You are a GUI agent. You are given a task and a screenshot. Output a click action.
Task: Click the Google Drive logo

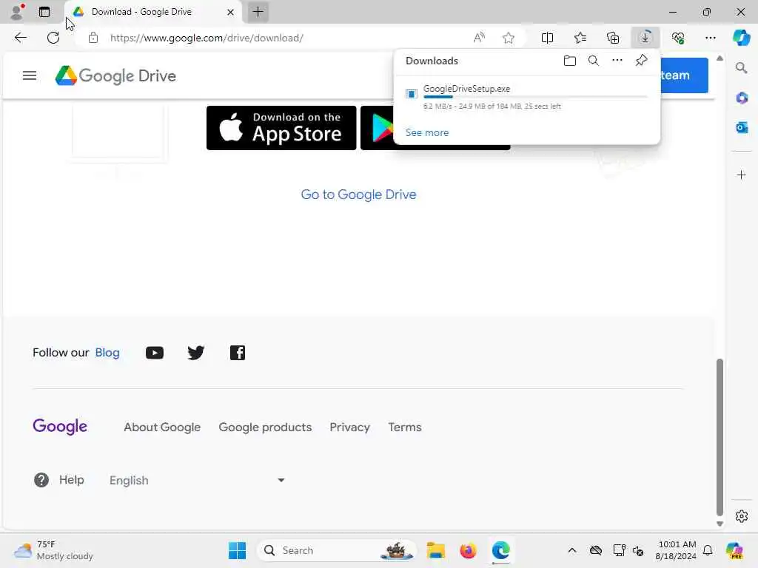click(115, 76)
